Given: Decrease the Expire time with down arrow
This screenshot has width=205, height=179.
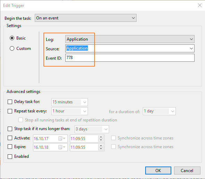Looking at the screenshot, I should point(101,149).
